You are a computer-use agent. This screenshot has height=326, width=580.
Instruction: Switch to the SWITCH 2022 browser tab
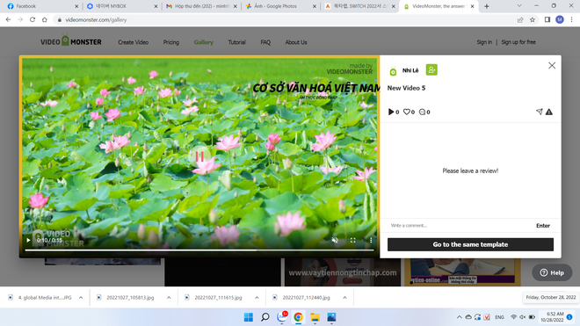(359, 6)
